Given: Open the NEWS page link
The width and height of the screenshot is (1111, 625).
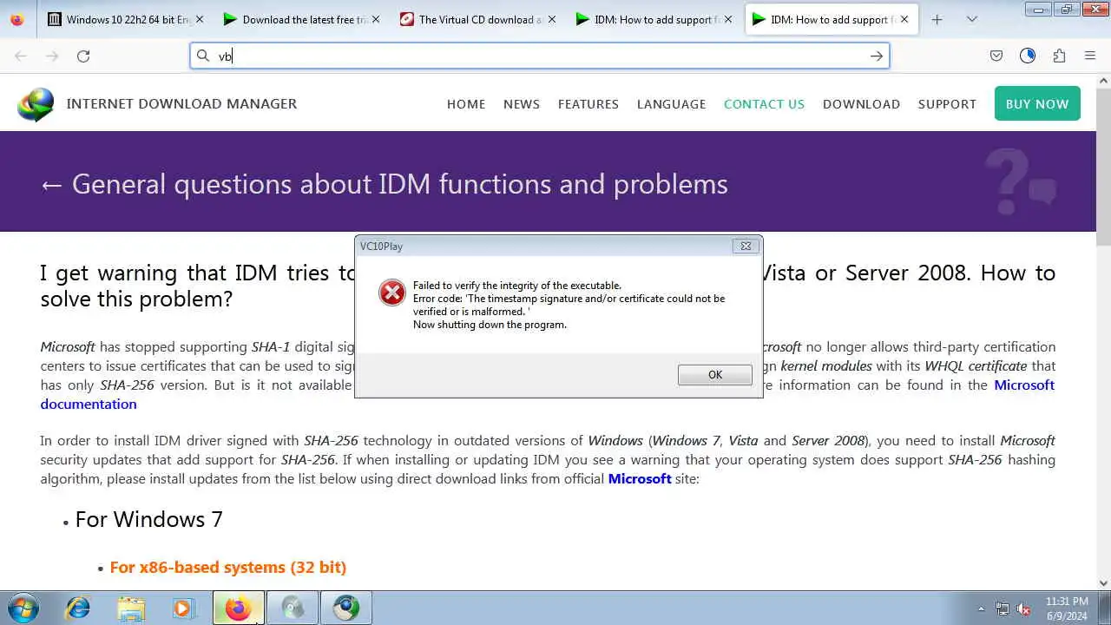Looking at the screenshot, I should (x=522, y=104).
